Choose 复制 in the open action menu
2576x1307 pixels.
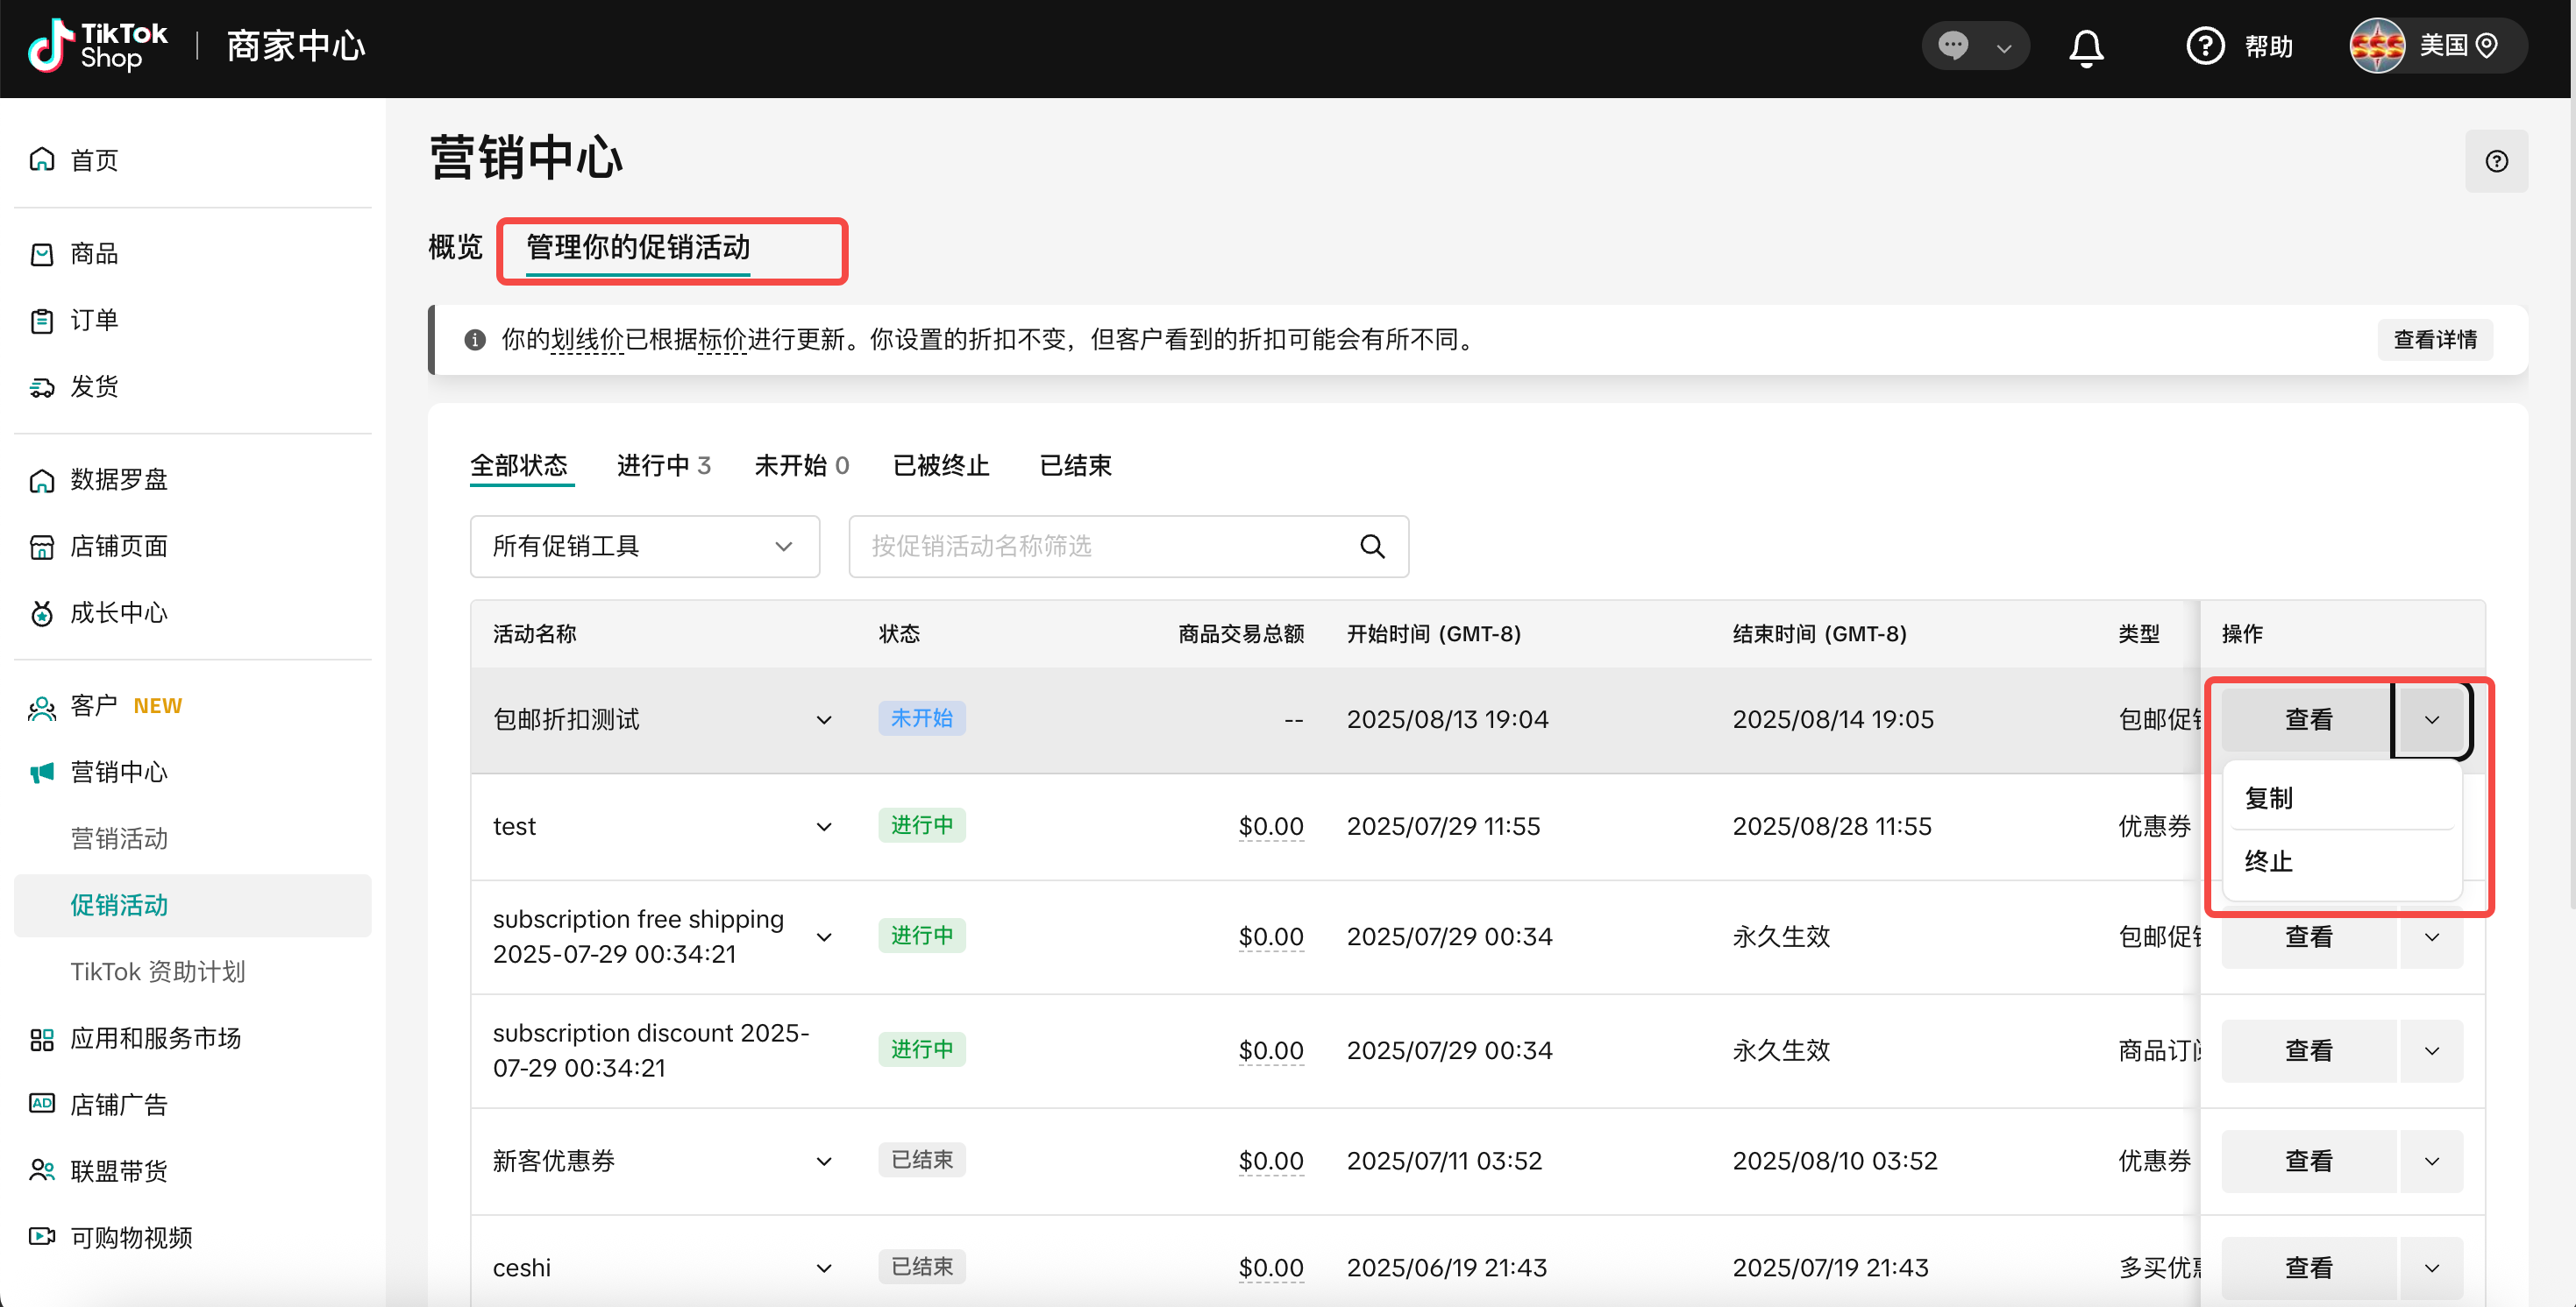point(2268,797)
